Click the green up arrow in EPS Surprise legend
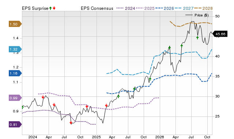 pos(50,8)
